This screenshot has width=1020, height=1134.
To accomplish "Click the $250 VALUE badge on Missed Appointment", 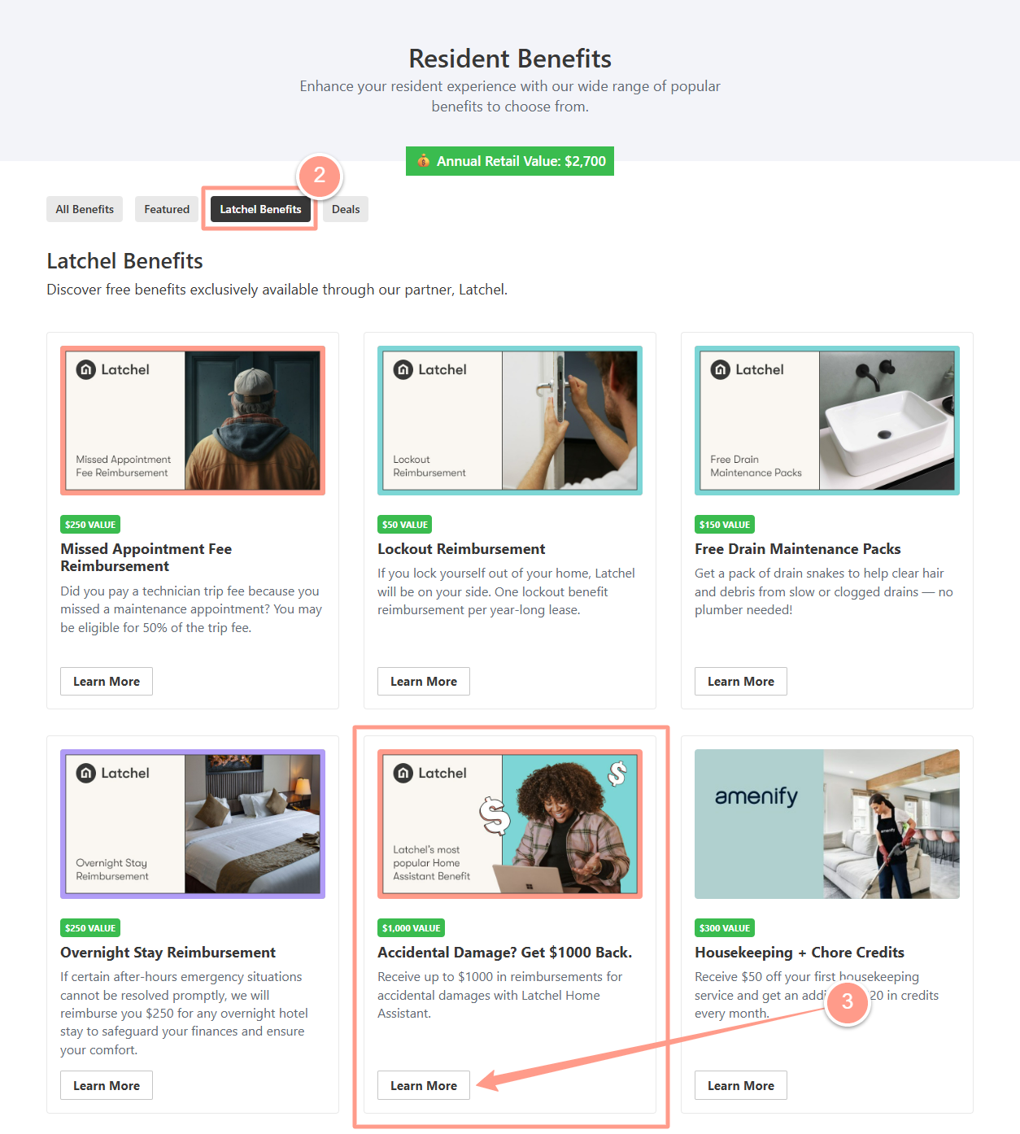I will 90,525.
